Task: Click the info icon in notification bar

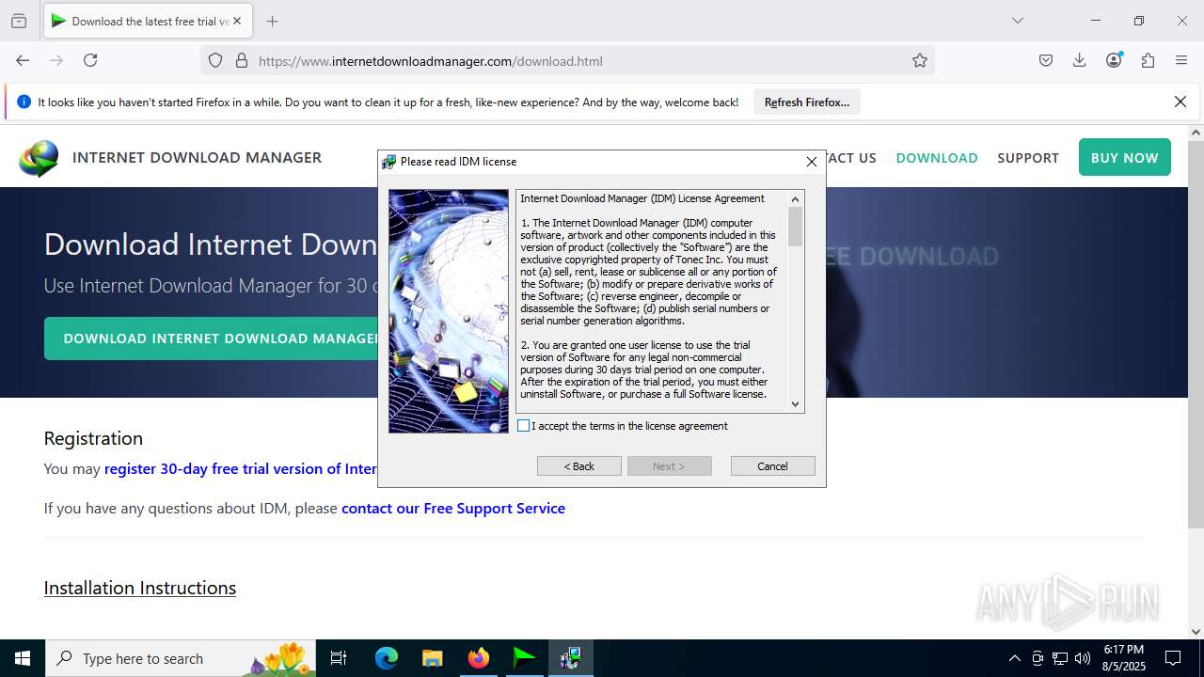Action: pos(24,102)
